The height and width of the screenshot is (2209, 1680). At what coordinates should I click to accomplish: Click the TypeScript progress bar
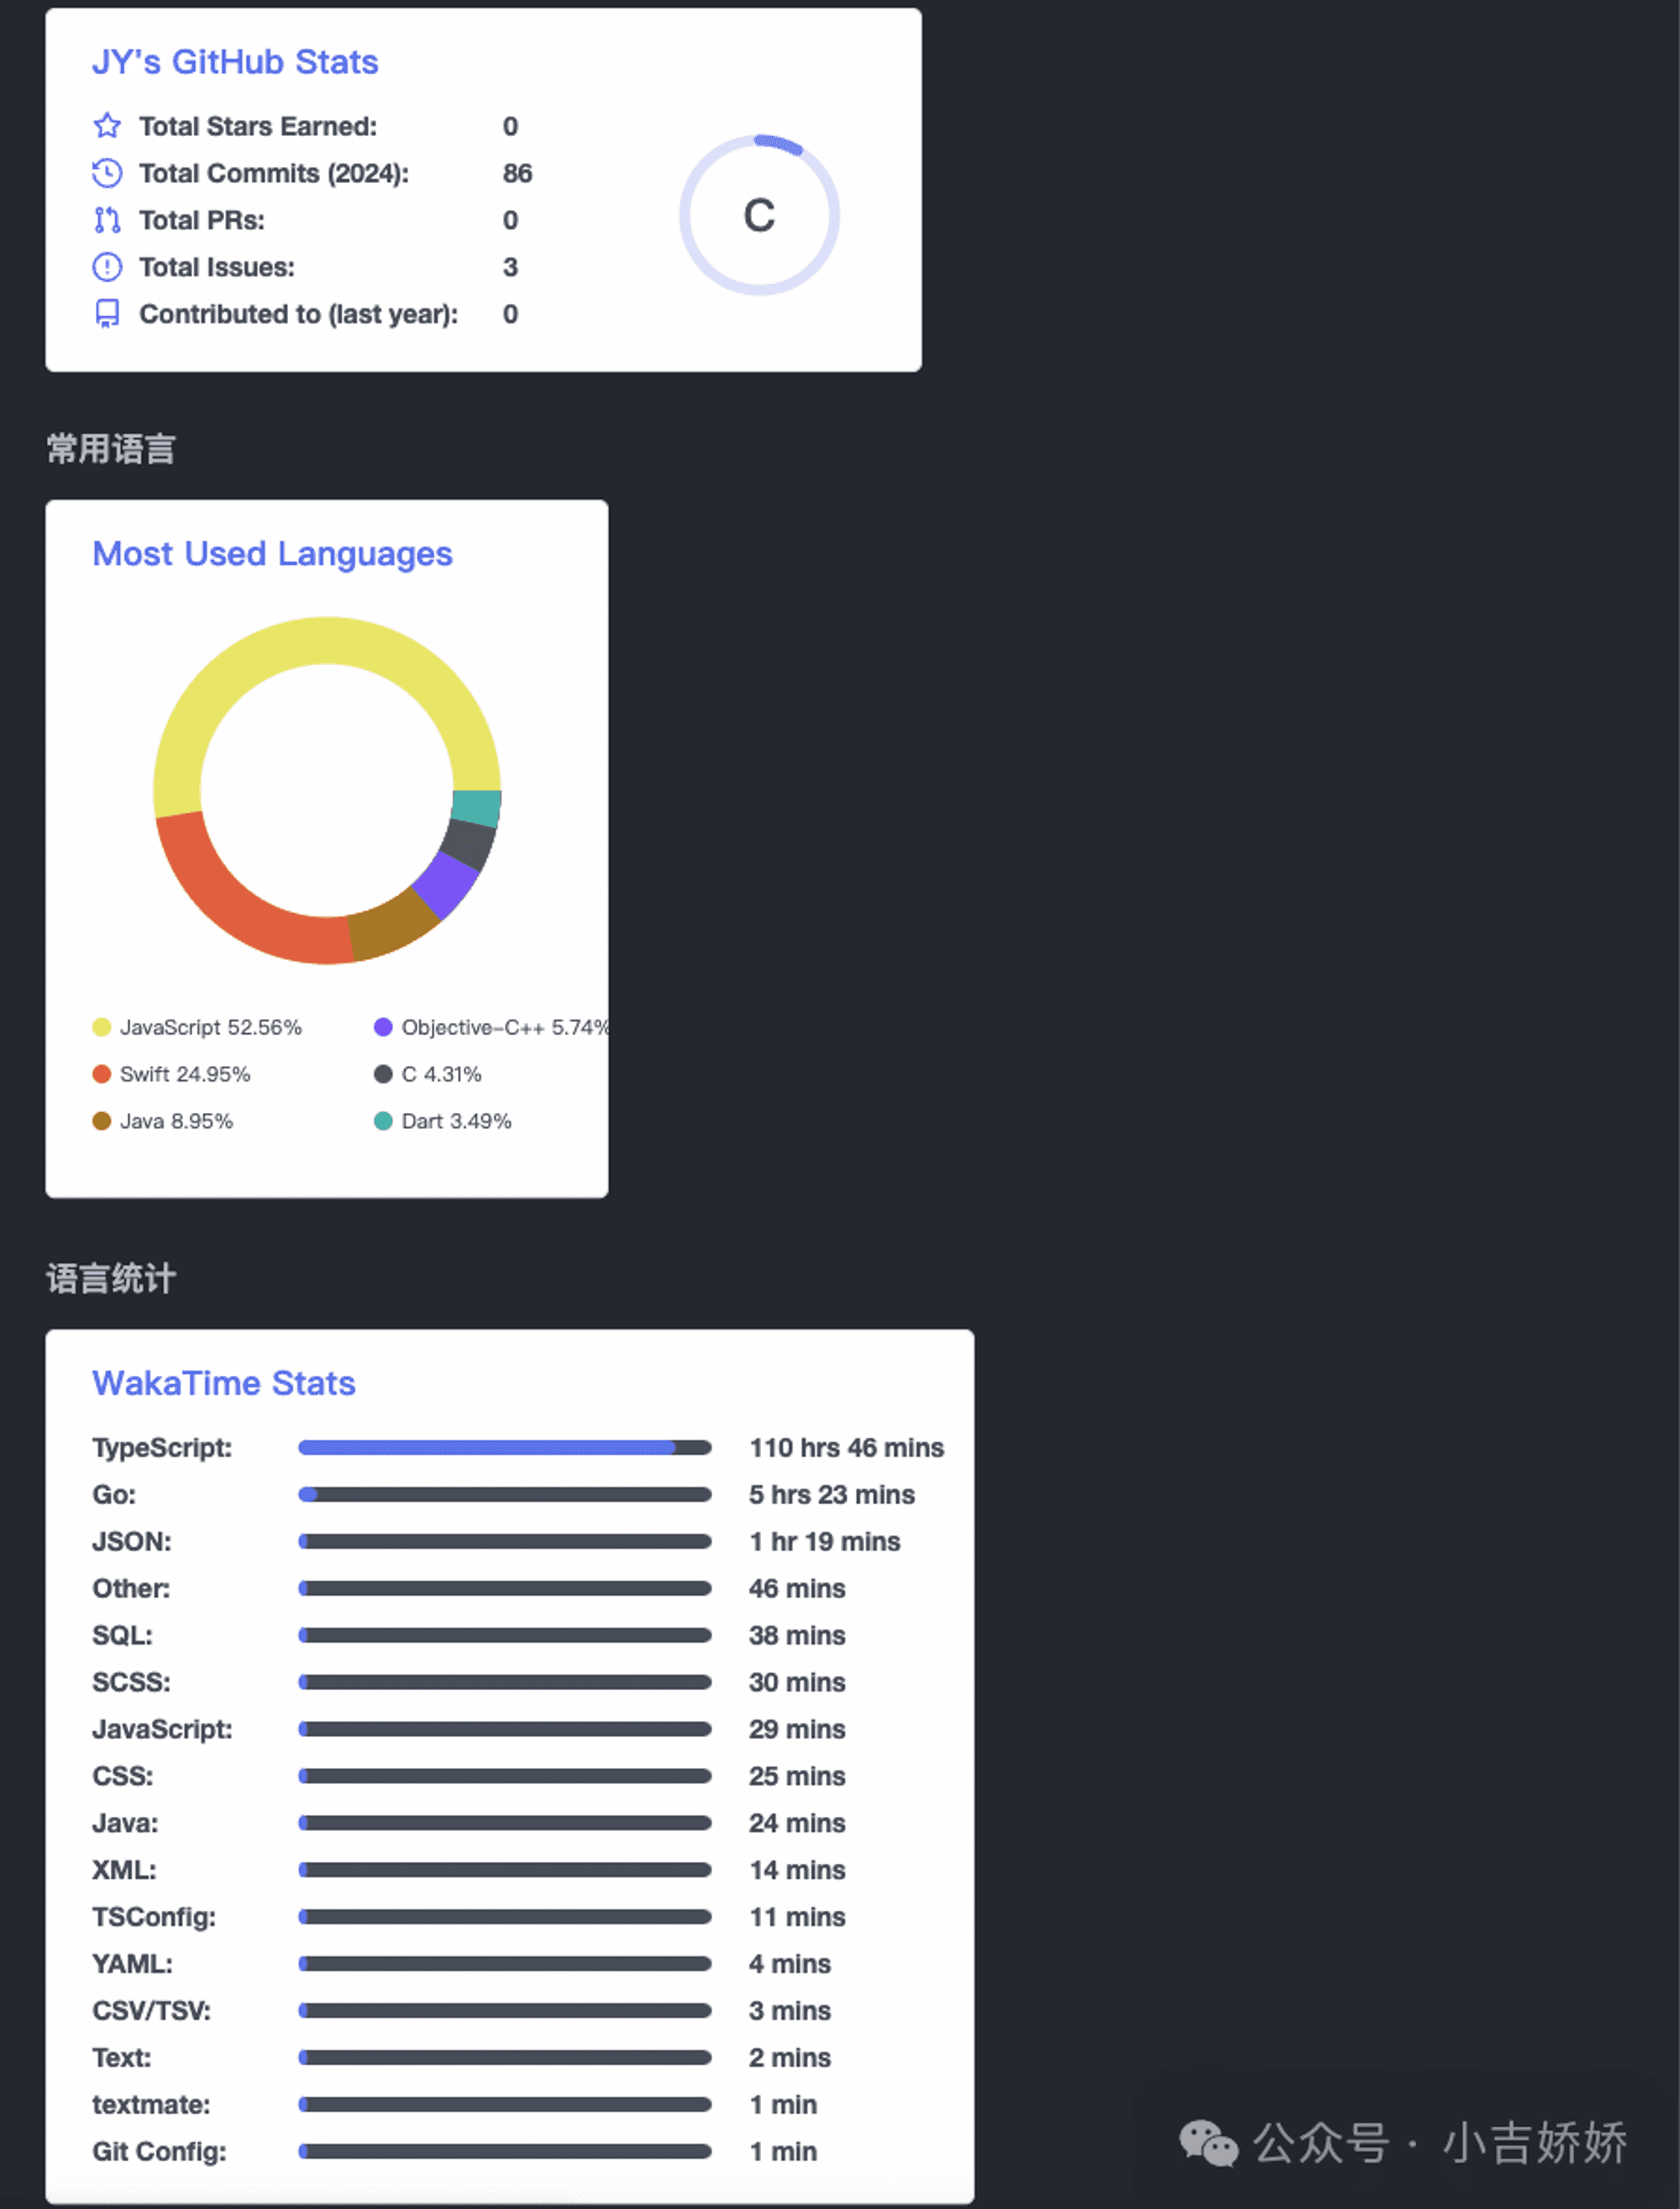pos(505,1447)
